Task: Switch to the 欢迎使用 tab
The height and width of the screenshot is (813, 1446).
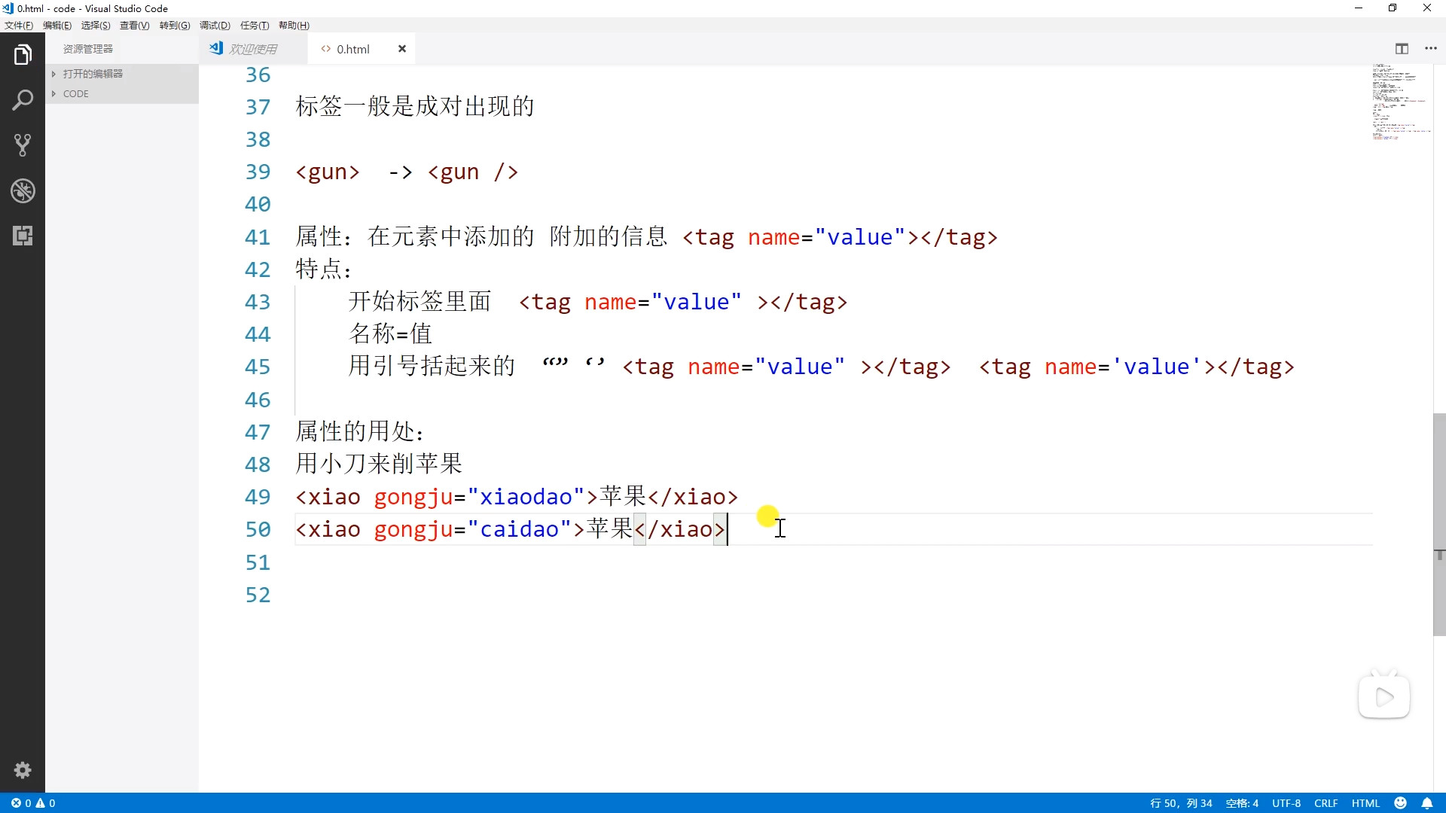Action: 252,49
